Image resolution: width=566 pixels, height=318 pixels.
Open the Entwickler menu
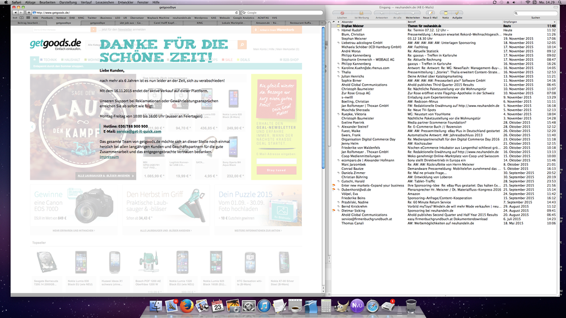[x=125, y=2]
